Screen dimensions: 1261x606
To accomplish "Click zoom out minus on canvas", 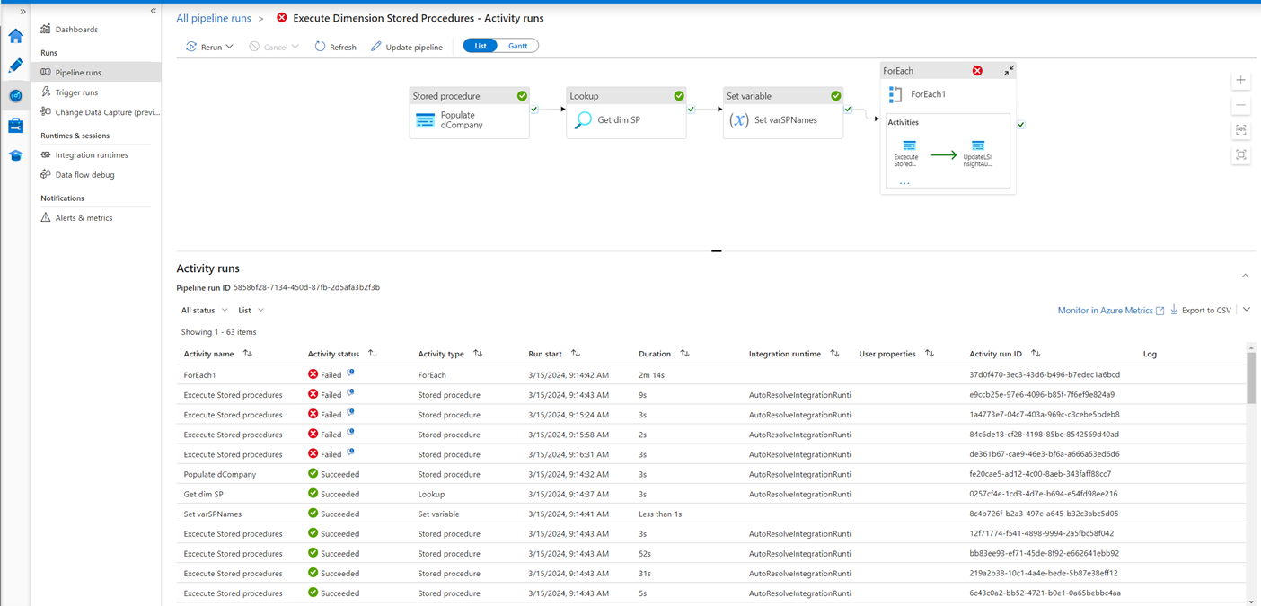I will 1240,106.
